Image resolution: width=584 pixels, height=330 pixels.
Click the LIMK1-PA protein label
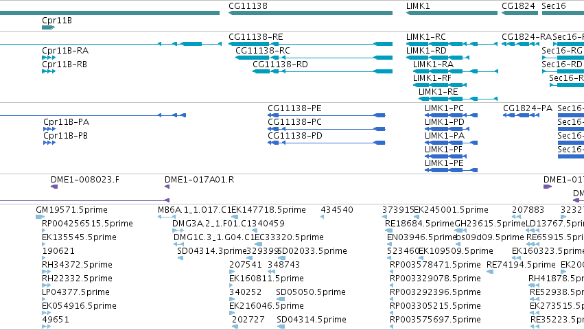[x=444, y=136]
